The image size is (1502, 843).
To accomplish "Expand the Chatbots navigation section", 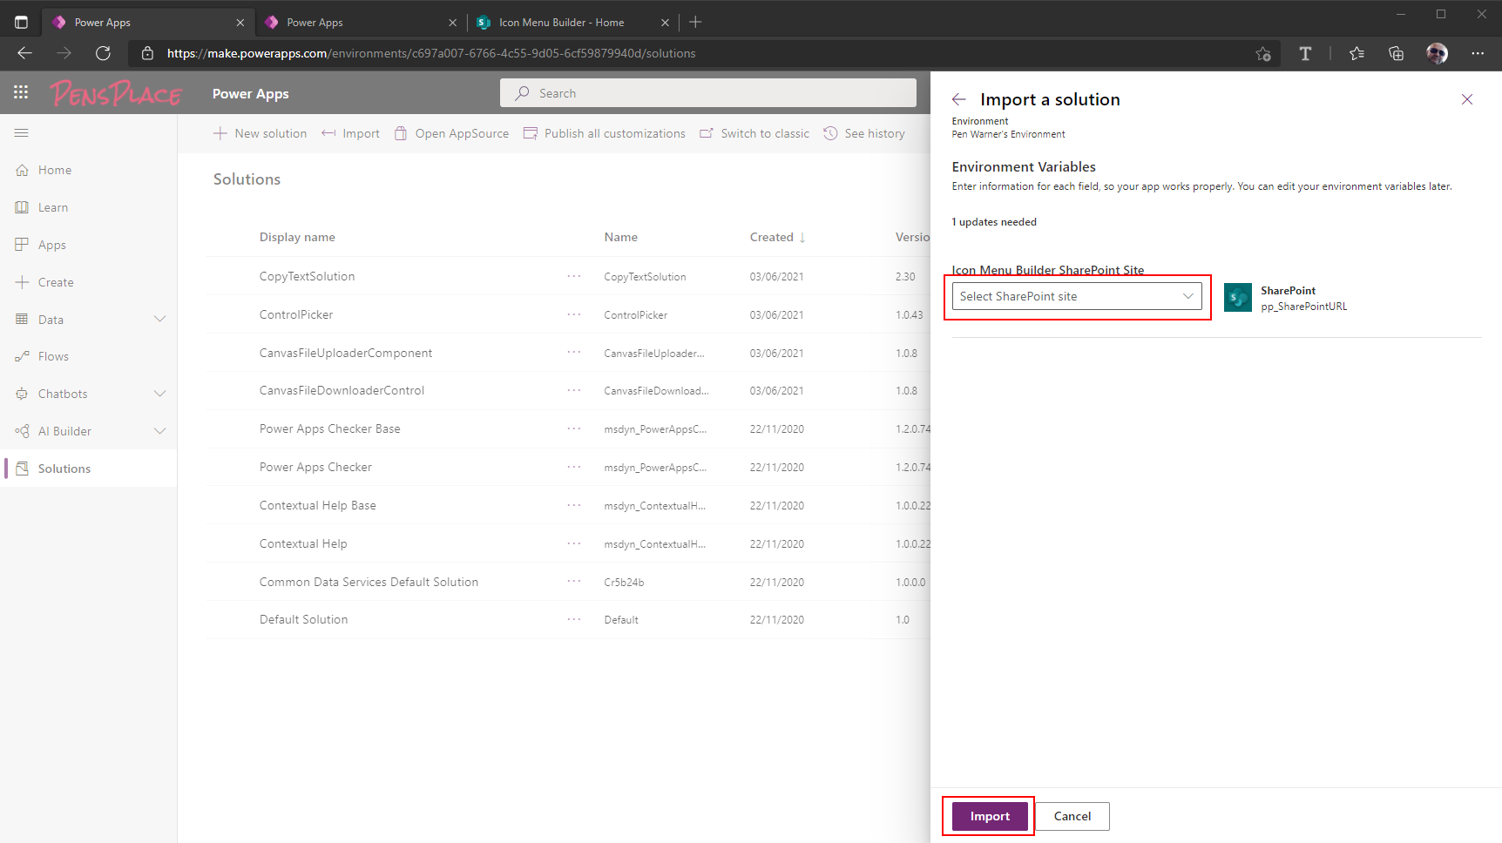I will (x=160, y=394).
